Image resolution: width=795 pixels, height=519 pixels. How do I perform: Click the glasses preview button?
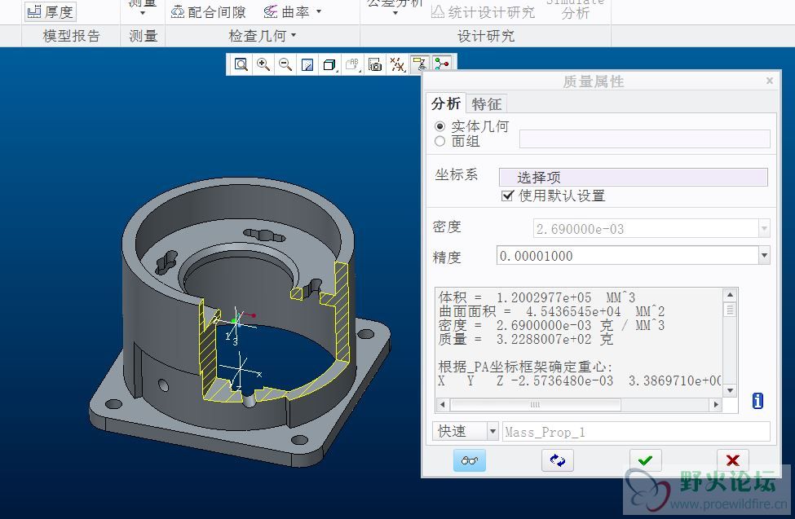(x=469, y=460)
